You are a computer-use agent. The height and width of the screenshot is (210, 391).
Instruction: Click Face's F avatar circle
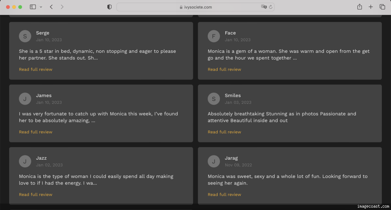point(214,36)
